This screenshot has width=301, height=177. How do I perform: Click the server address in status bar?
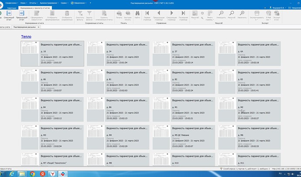284,169
